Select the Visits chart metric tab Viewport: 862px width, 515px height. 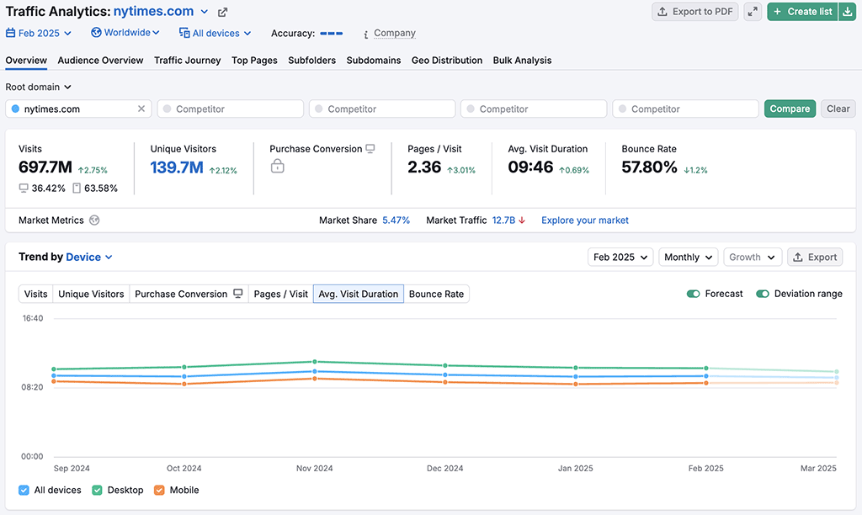(x=35, y=294)
